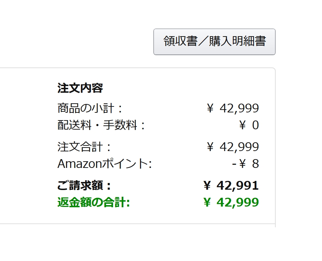Click the 0 value in shipping fee row
The height and width of the screenshot is (261, 322).
255,125
